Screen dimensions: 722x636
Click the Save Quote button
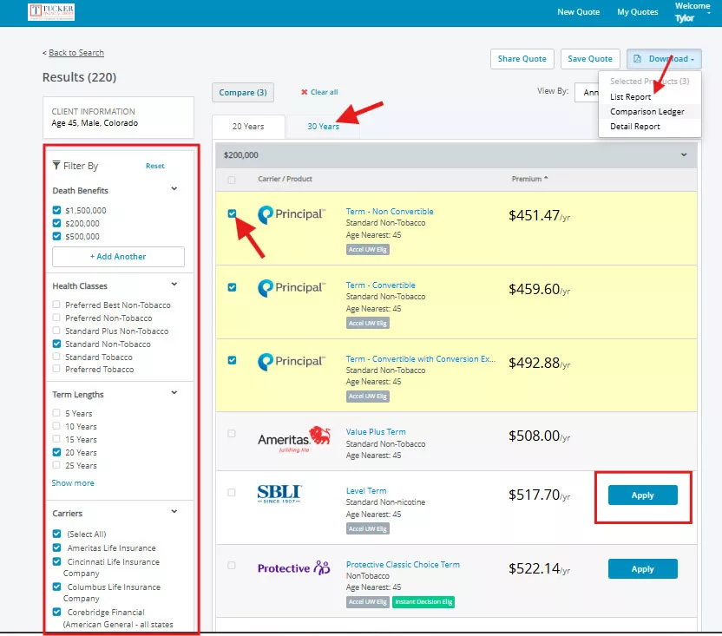point(589,59)
